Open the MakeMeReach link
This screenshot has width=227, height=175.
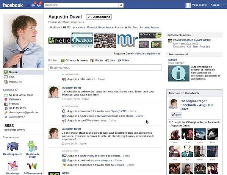tap(110, 116)
